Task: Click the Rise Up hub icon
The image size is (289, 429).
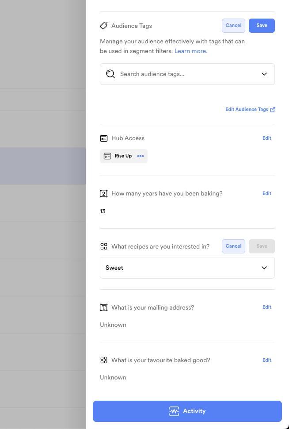Action: pyautogui.click(x=107, y=156)
